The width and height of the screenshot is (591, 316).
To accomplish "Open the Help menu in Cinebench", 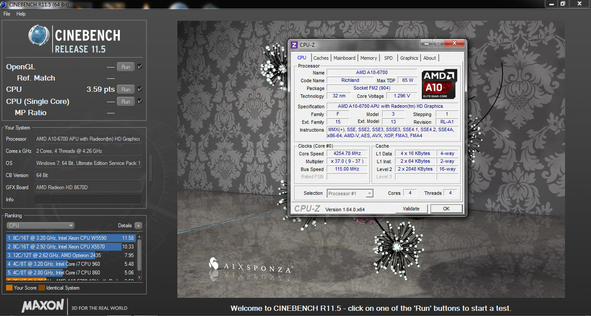I will click(21, 14).
